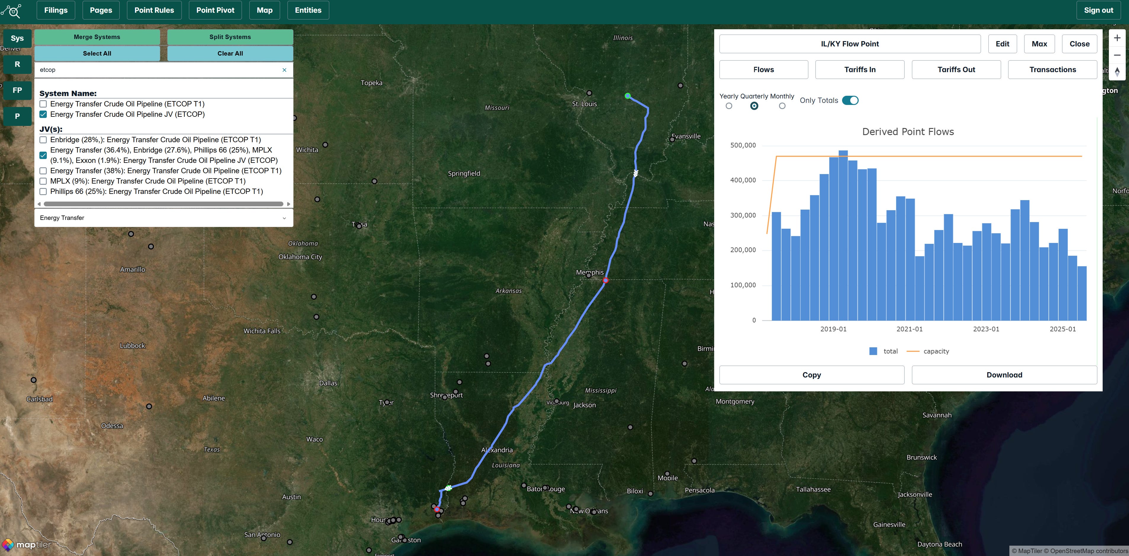The image size is (1129, 556).
Task: Open the FP sidebar panel
Action: pyautogui.click(x=17, y=90)
